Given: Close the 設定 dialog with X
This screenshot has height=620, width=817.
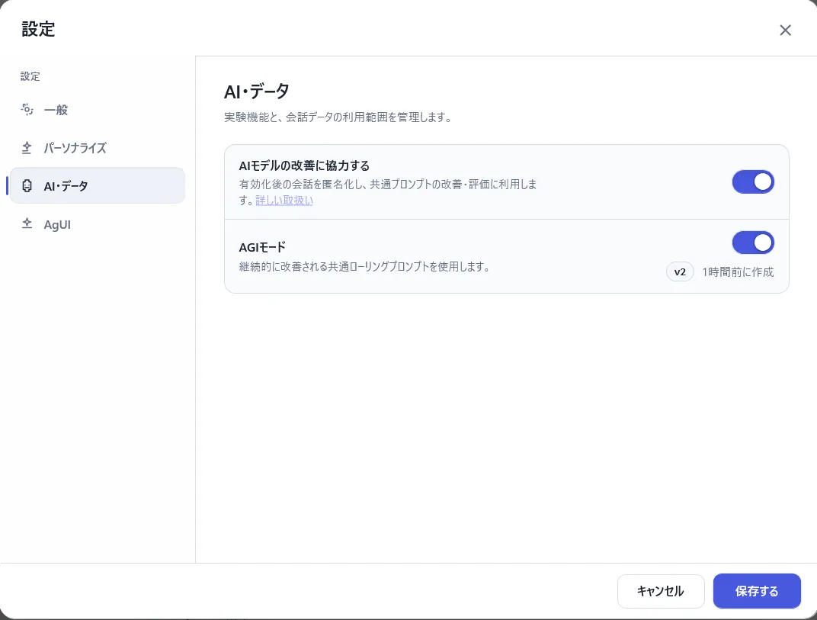Looking at the screenshot, I should pyautogui.click(x=785, y=31).
